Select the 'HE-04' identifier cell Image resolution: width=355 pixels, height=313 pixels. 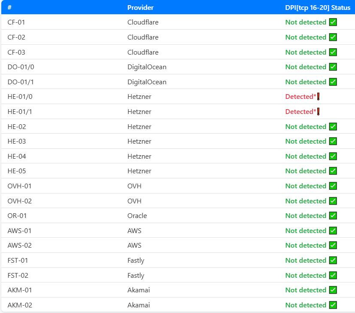coord(17,156)
